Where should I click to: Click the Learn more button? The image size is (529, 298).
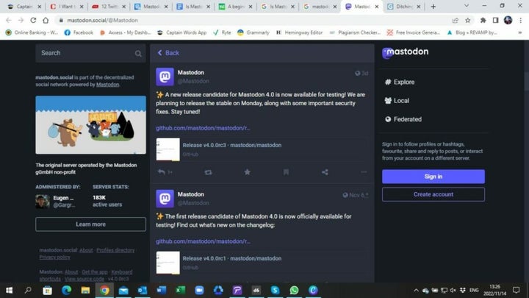click(x=90, y=224)
